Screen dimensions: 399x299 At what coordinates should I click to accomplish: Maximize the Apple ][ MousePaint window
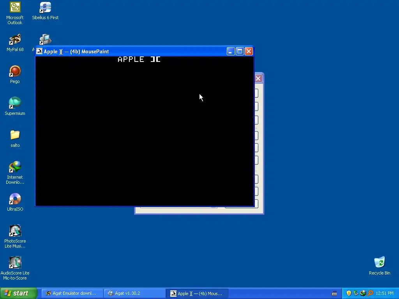[x=240, y=51]
